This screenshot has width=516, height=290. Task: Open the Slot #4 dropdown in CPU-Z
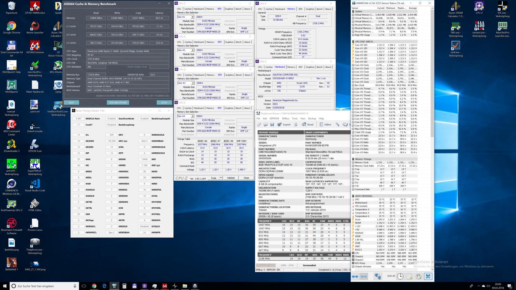pos(186,116)
